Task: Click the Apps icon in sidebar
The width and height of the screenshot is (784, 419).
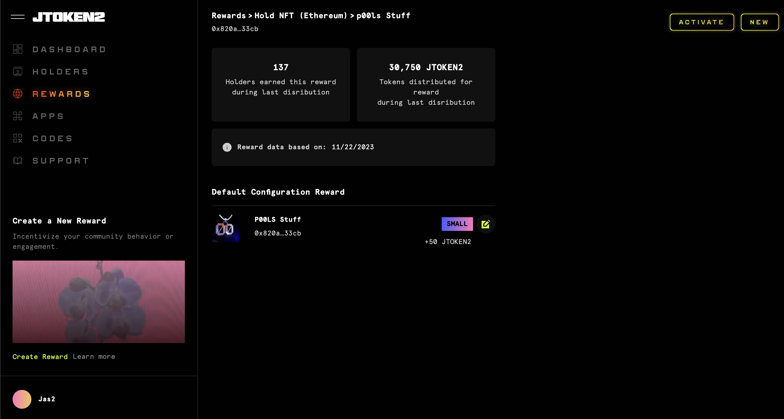Action: coord(18,116)
